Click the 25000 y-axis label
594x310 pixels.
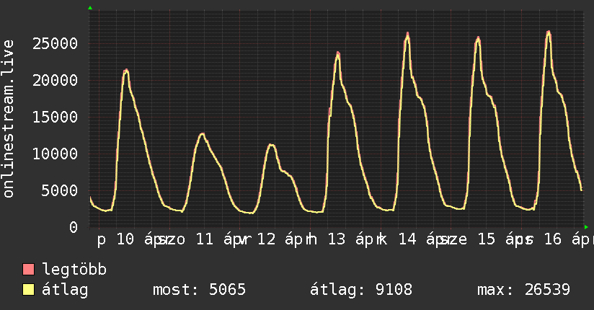pos(55,43)
